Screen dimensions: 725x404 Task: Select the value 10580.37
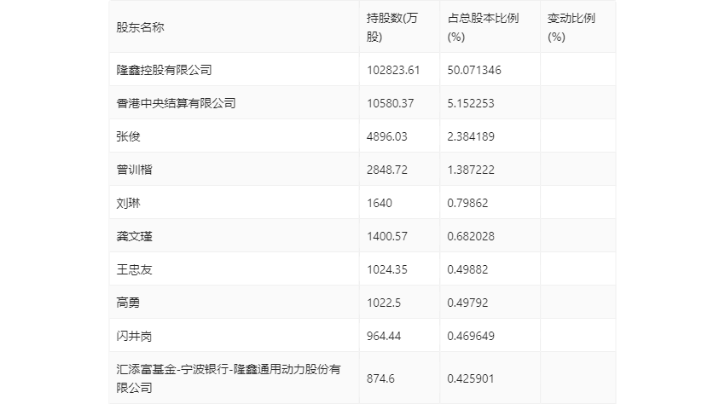(x=391, y=103)
